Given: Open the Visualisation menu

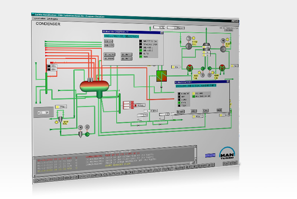Looking at the screenshot, I should tap(40, 18).
